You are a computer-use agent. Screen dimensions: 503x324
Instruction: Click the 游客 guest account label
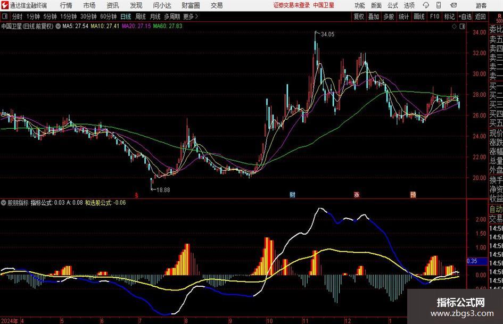[481, 5]
